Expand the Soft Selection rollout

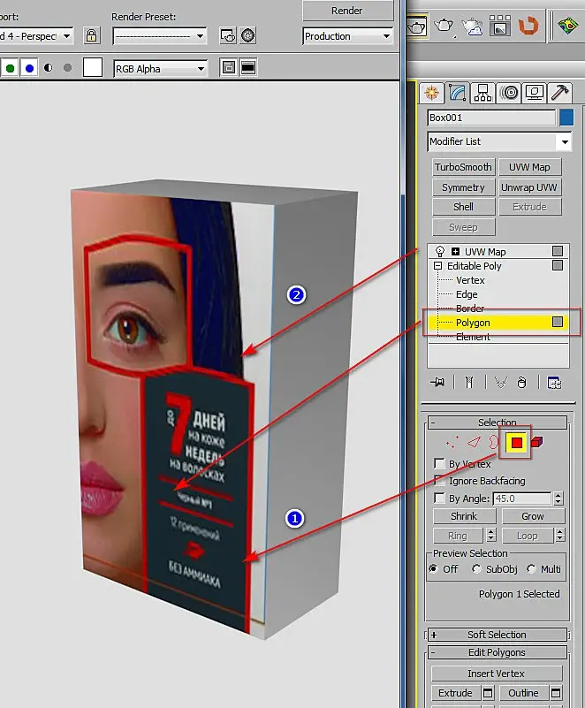click(497, 635)
